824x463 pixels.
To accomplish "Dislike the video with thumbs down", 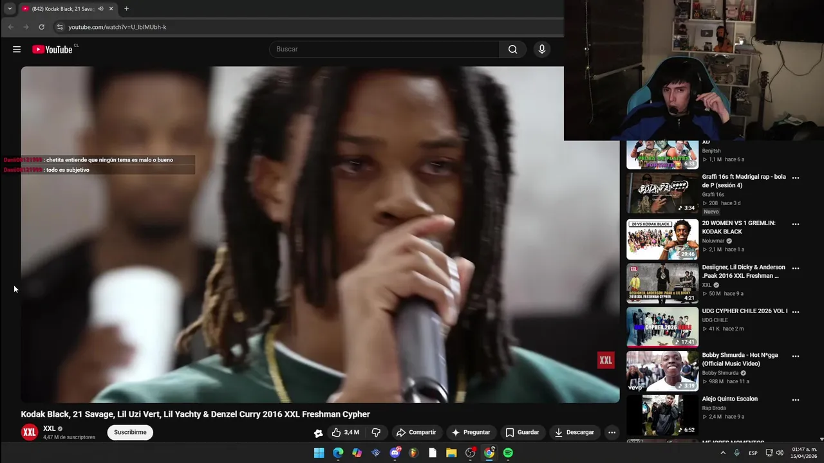I will click(376, 432).
